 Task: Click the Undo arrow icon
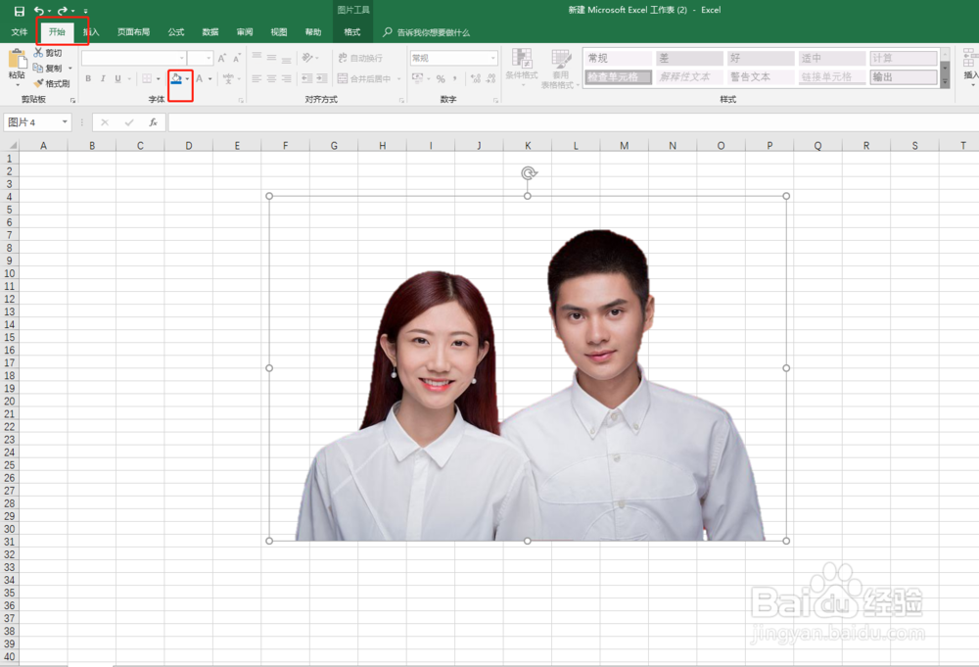coord(39,11)
